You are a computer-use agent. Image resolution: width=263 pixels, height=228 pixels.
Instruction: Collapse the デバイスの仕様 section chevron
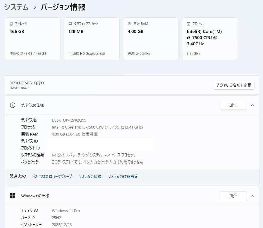tap(252, 105)
